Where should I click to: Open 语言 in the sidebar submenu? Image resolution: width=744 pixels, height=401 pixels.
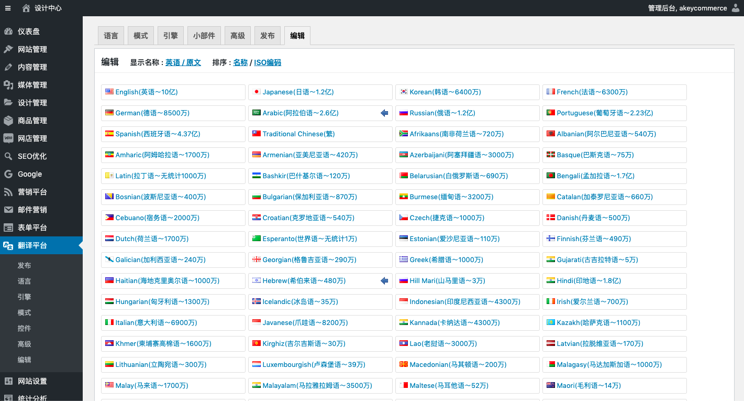click(24, 281)
